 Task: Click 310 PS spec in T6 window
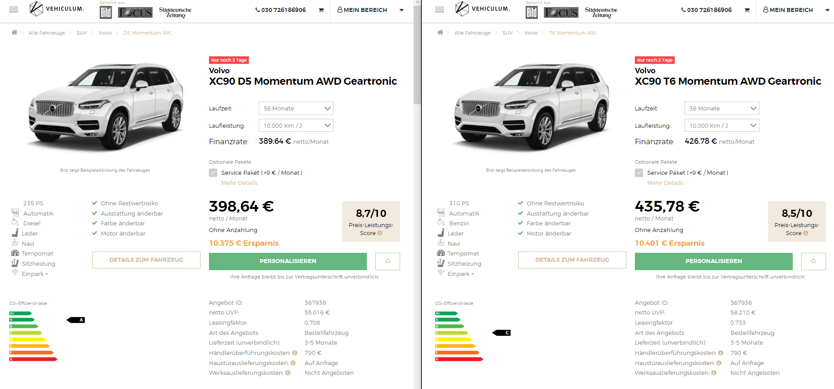coord(459,204)
